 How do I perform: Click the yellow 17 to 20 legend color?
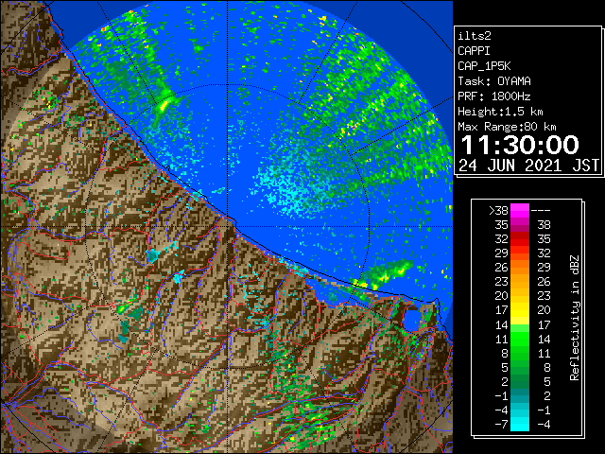coord(520,310)
